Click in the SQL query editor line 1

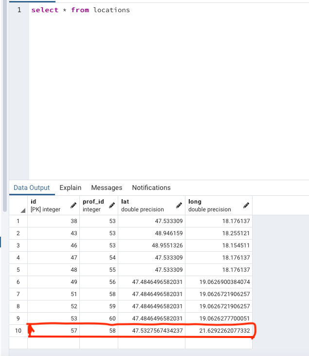[x=169, y=10]
